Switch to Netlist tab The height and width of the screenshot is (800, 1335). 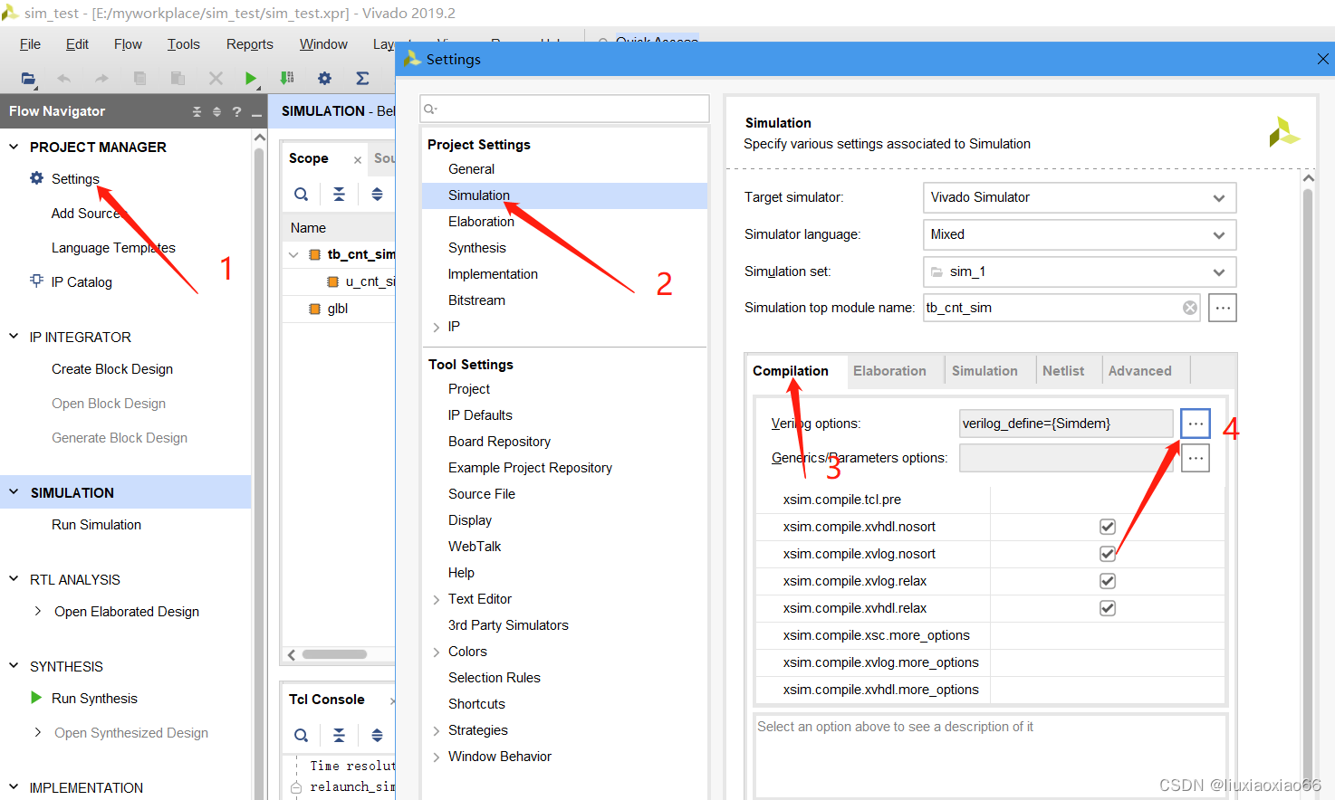1063,371
